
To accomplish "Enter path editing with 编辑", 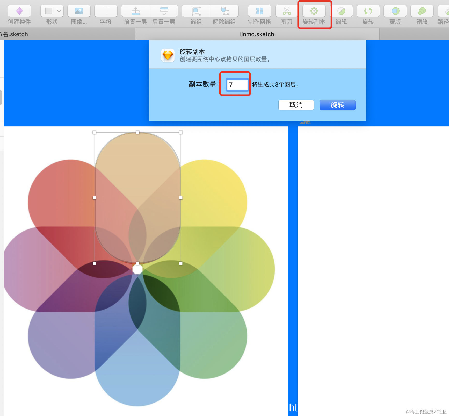I will pyautogui.click(x=341, y=11).
